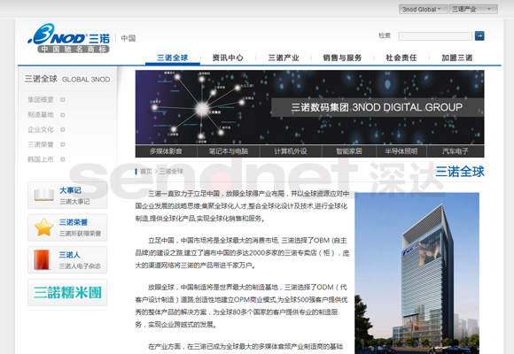Open 集团概要 in the sidebar

(x=40, y=99)
